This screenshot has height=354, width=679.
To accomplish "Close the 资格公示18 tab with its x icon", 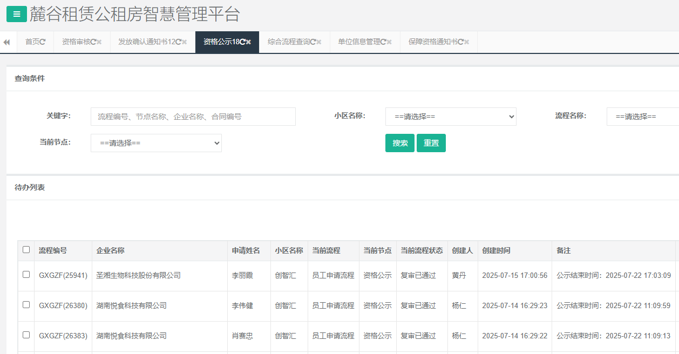I will (x=249, y=42).
